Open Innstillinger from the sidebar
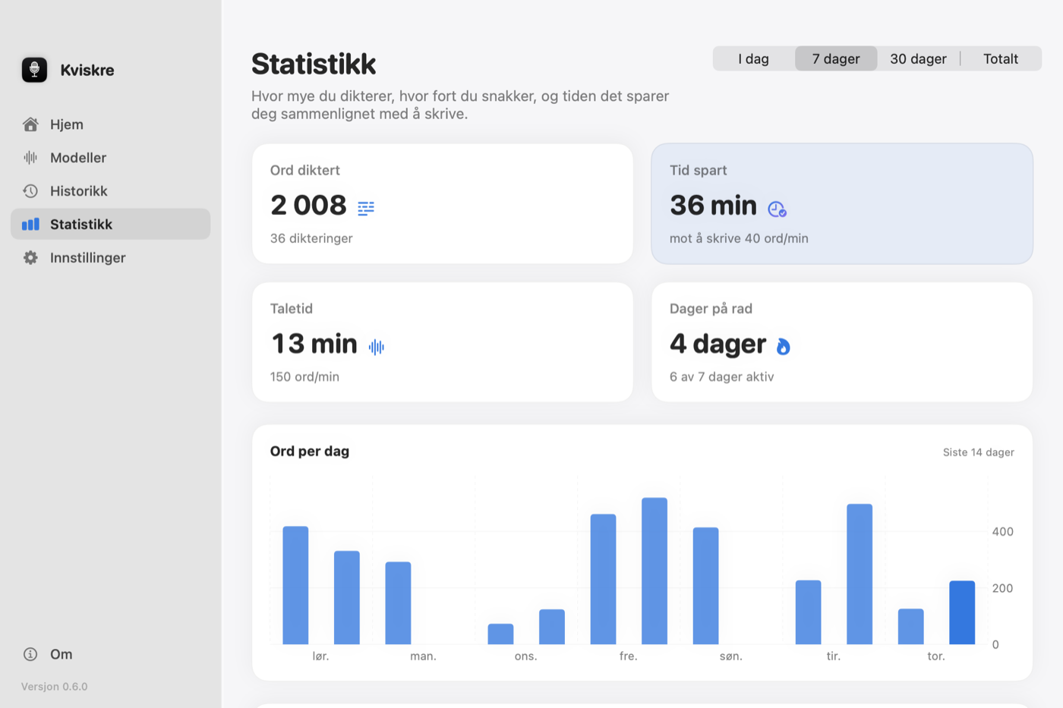Viewport: 1063px width, 708px height. [111, 258]
